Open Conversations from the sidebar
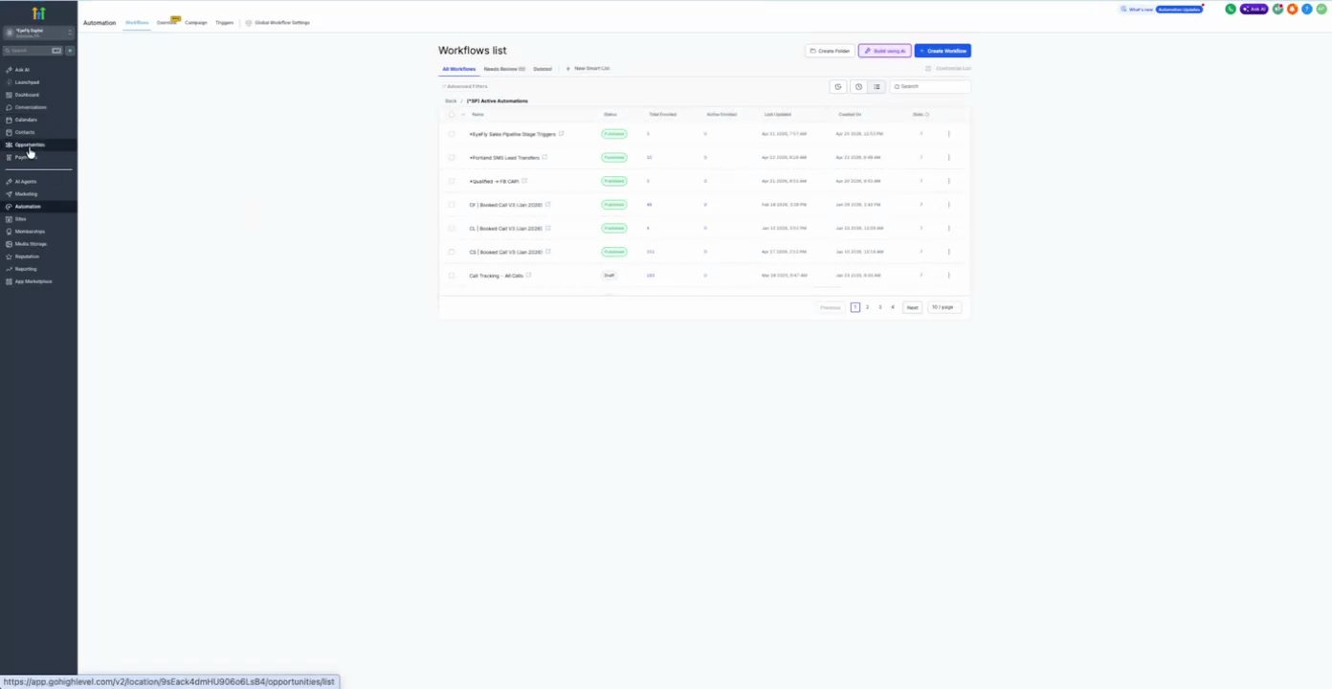The height and width of the screenshot is (689, 1332). pos(30,107)
